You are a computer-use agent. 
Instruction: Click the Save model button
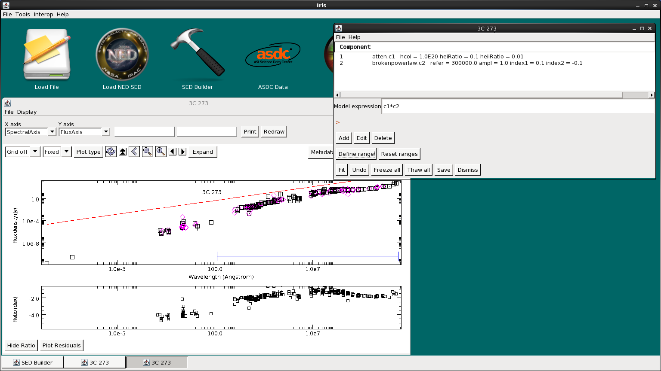pyautogui.click(x=444, y=170)
